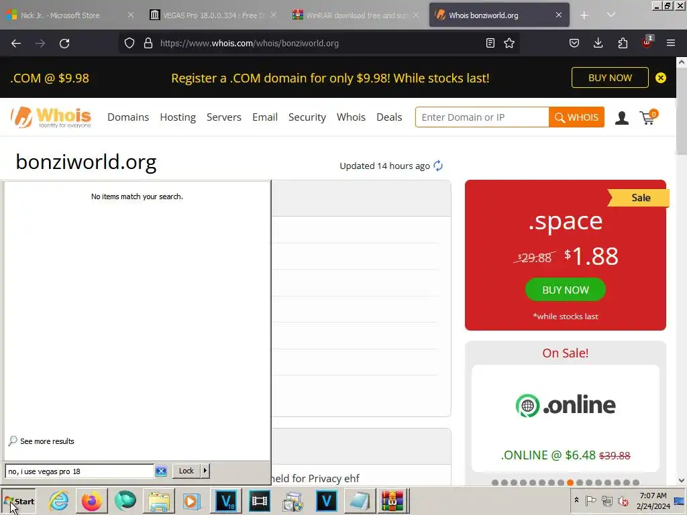Expand the arrow next to Lock

click(x=205, y=471)
